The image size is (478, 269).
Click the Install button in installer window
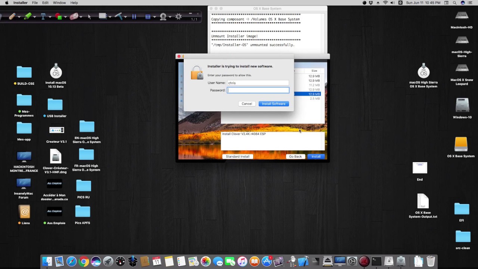pos(316,156)
